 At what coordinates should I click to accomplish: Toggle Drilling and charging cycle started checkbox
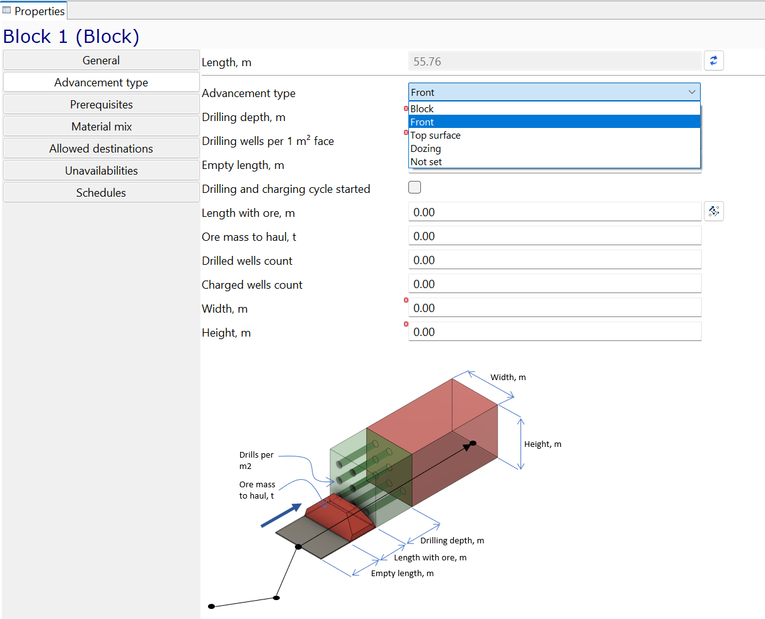coord(415,187)
